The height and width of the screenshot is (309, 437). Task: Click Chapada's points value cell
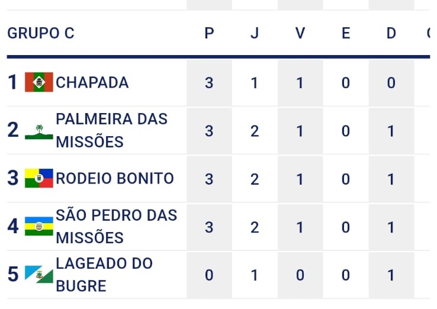coord(209,82)
